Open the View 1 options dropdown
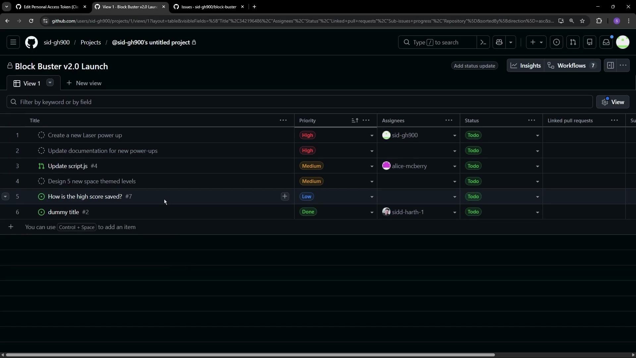The width and height of the screenshot is (636, 358). 50,83
